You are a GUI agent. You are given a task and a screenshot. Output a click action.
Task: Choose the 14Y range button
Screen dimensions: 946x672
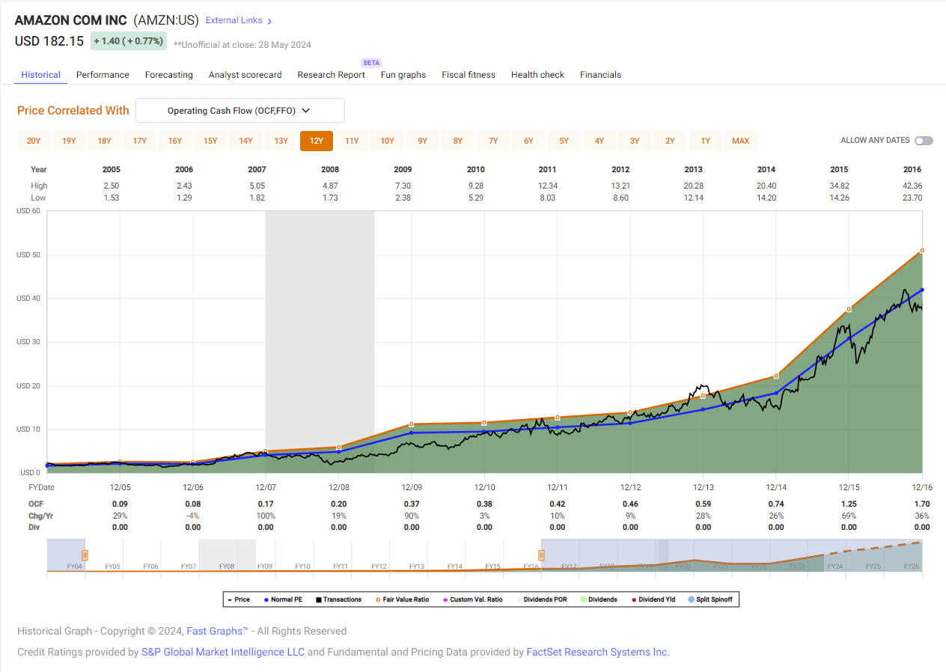[245, 141]
